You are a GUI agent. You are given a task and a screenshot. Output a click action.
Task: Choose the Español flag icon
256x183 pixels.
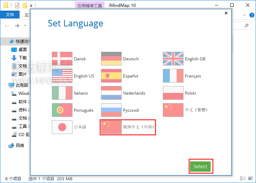[x=111, y=76]
